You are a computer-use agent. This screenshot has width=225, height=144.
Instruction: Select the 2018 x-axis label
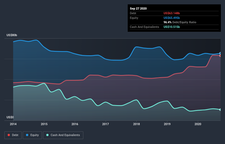tap(136, 124)
